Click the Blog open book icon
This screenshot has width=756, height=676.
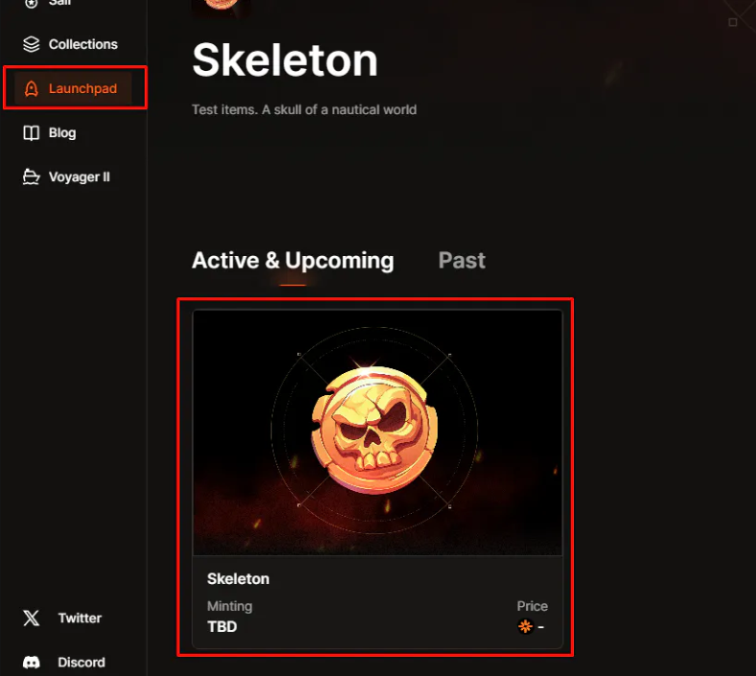[x=32, y=133]
